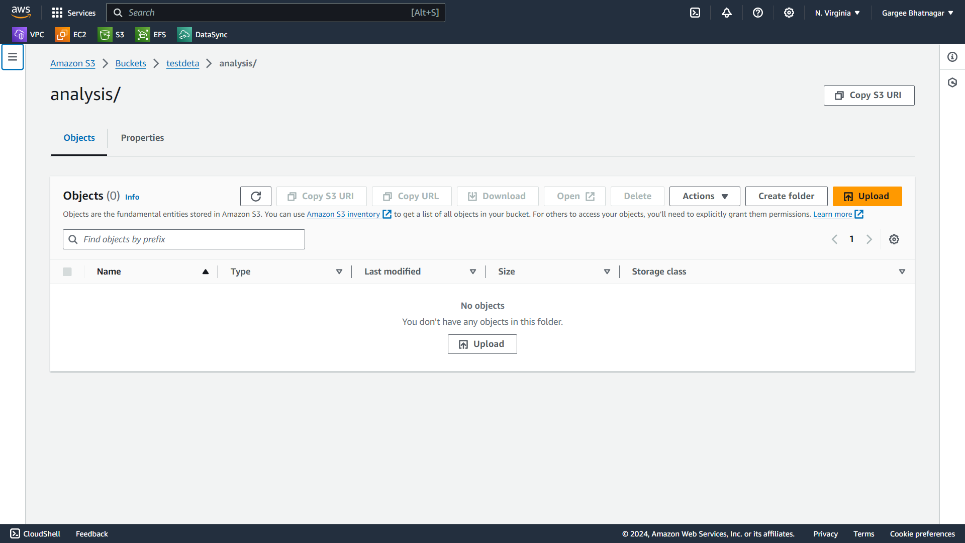Open the Services grid menu
The width and height of the screenshot is (965, 543).
coord(73,13)
